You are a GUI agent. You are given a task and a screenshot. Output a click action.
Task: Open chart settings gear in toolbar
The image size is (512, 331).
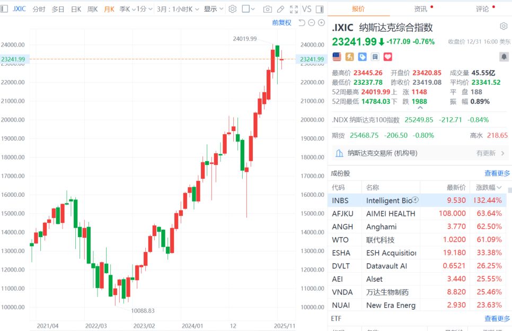[232, 9]
